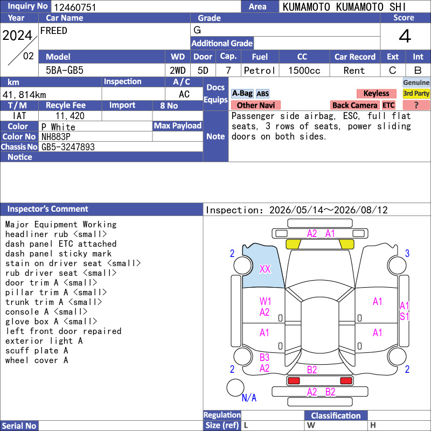Image resolution: width=431 pixels, height=431 pixels.
Task: Select comment 'stain on driver seat <small>'
Action: (x=73, y=263)
